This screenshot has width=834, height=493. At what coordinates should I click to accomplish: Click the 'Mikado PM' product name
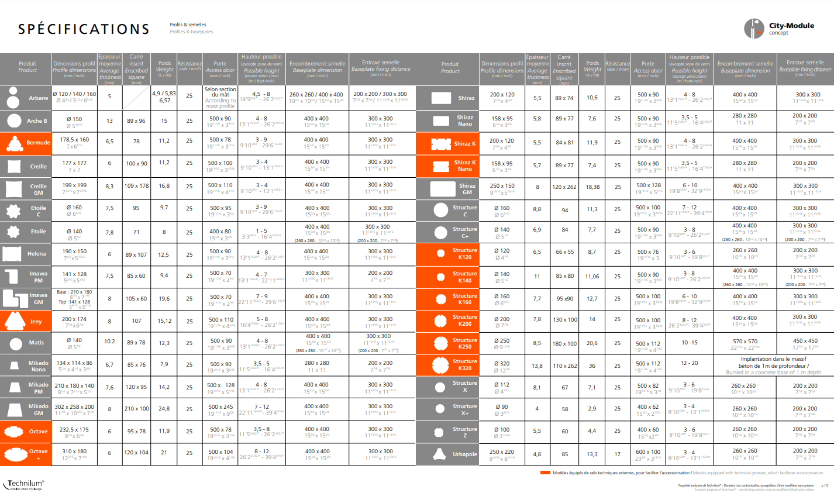tap(39, 388)
